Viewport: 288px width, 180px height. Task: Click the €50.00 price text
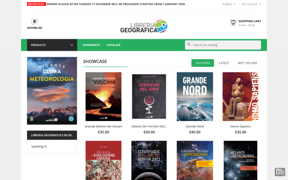(x=149, y=132)
